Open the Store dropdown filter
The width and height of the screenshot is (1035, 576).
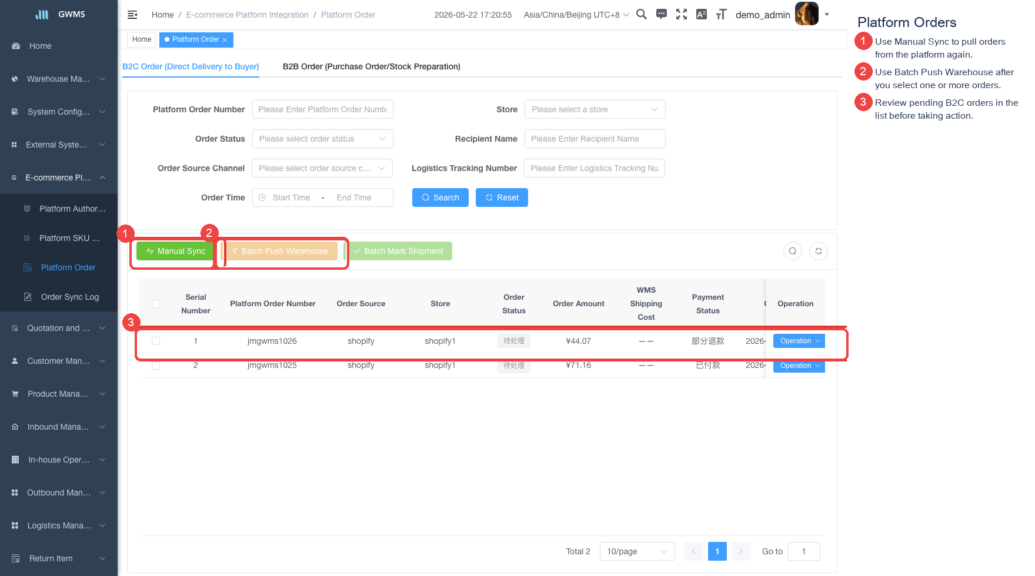[595, 109]
